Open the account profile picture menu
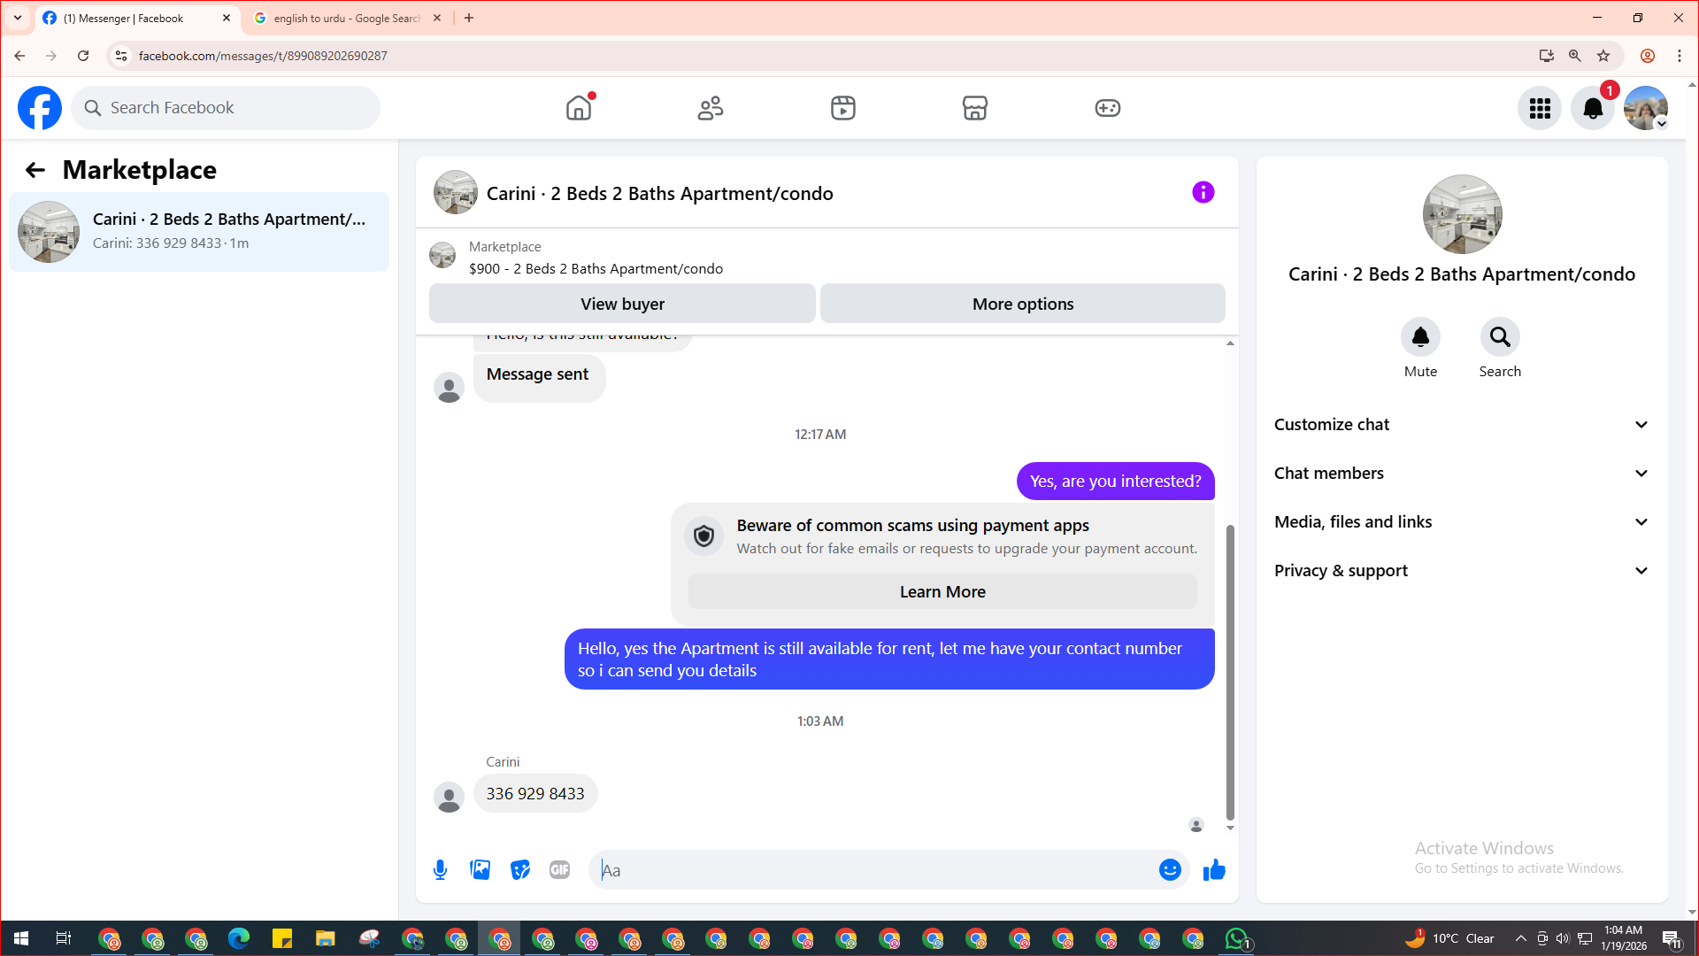The width and height of the screenshot is (1699, 956). [x=1646, y=108]
